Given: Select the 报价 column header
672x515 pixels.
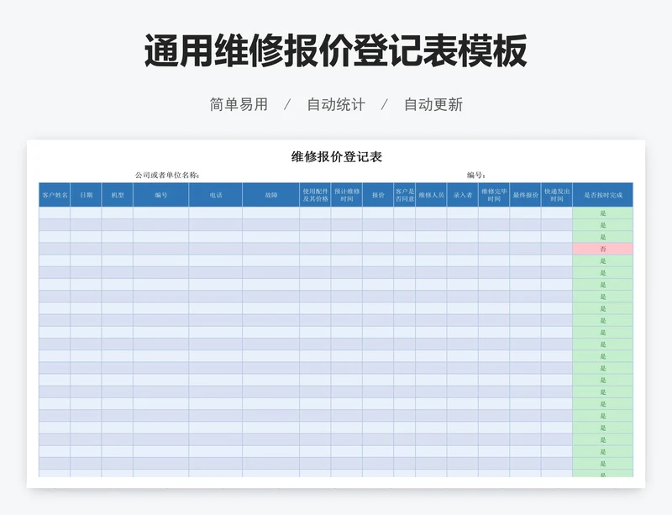Looking at the screenshot, I should tap(378, 195).
